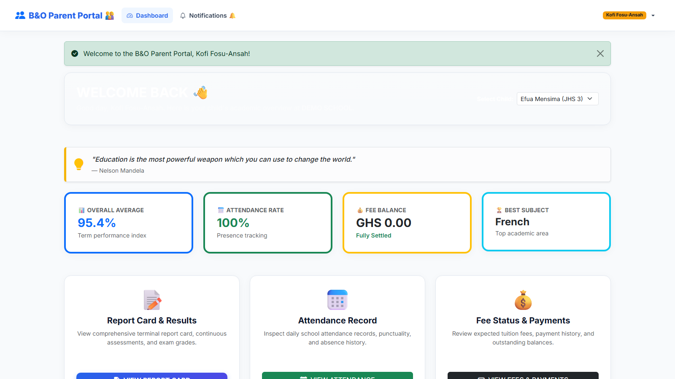Click the report card memo icon

(x=152, y=300)
